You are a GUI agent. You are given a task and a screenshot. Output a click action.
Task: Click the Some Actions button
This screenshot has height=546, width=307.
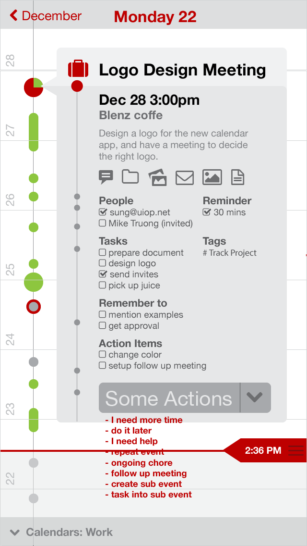[169, 397]
